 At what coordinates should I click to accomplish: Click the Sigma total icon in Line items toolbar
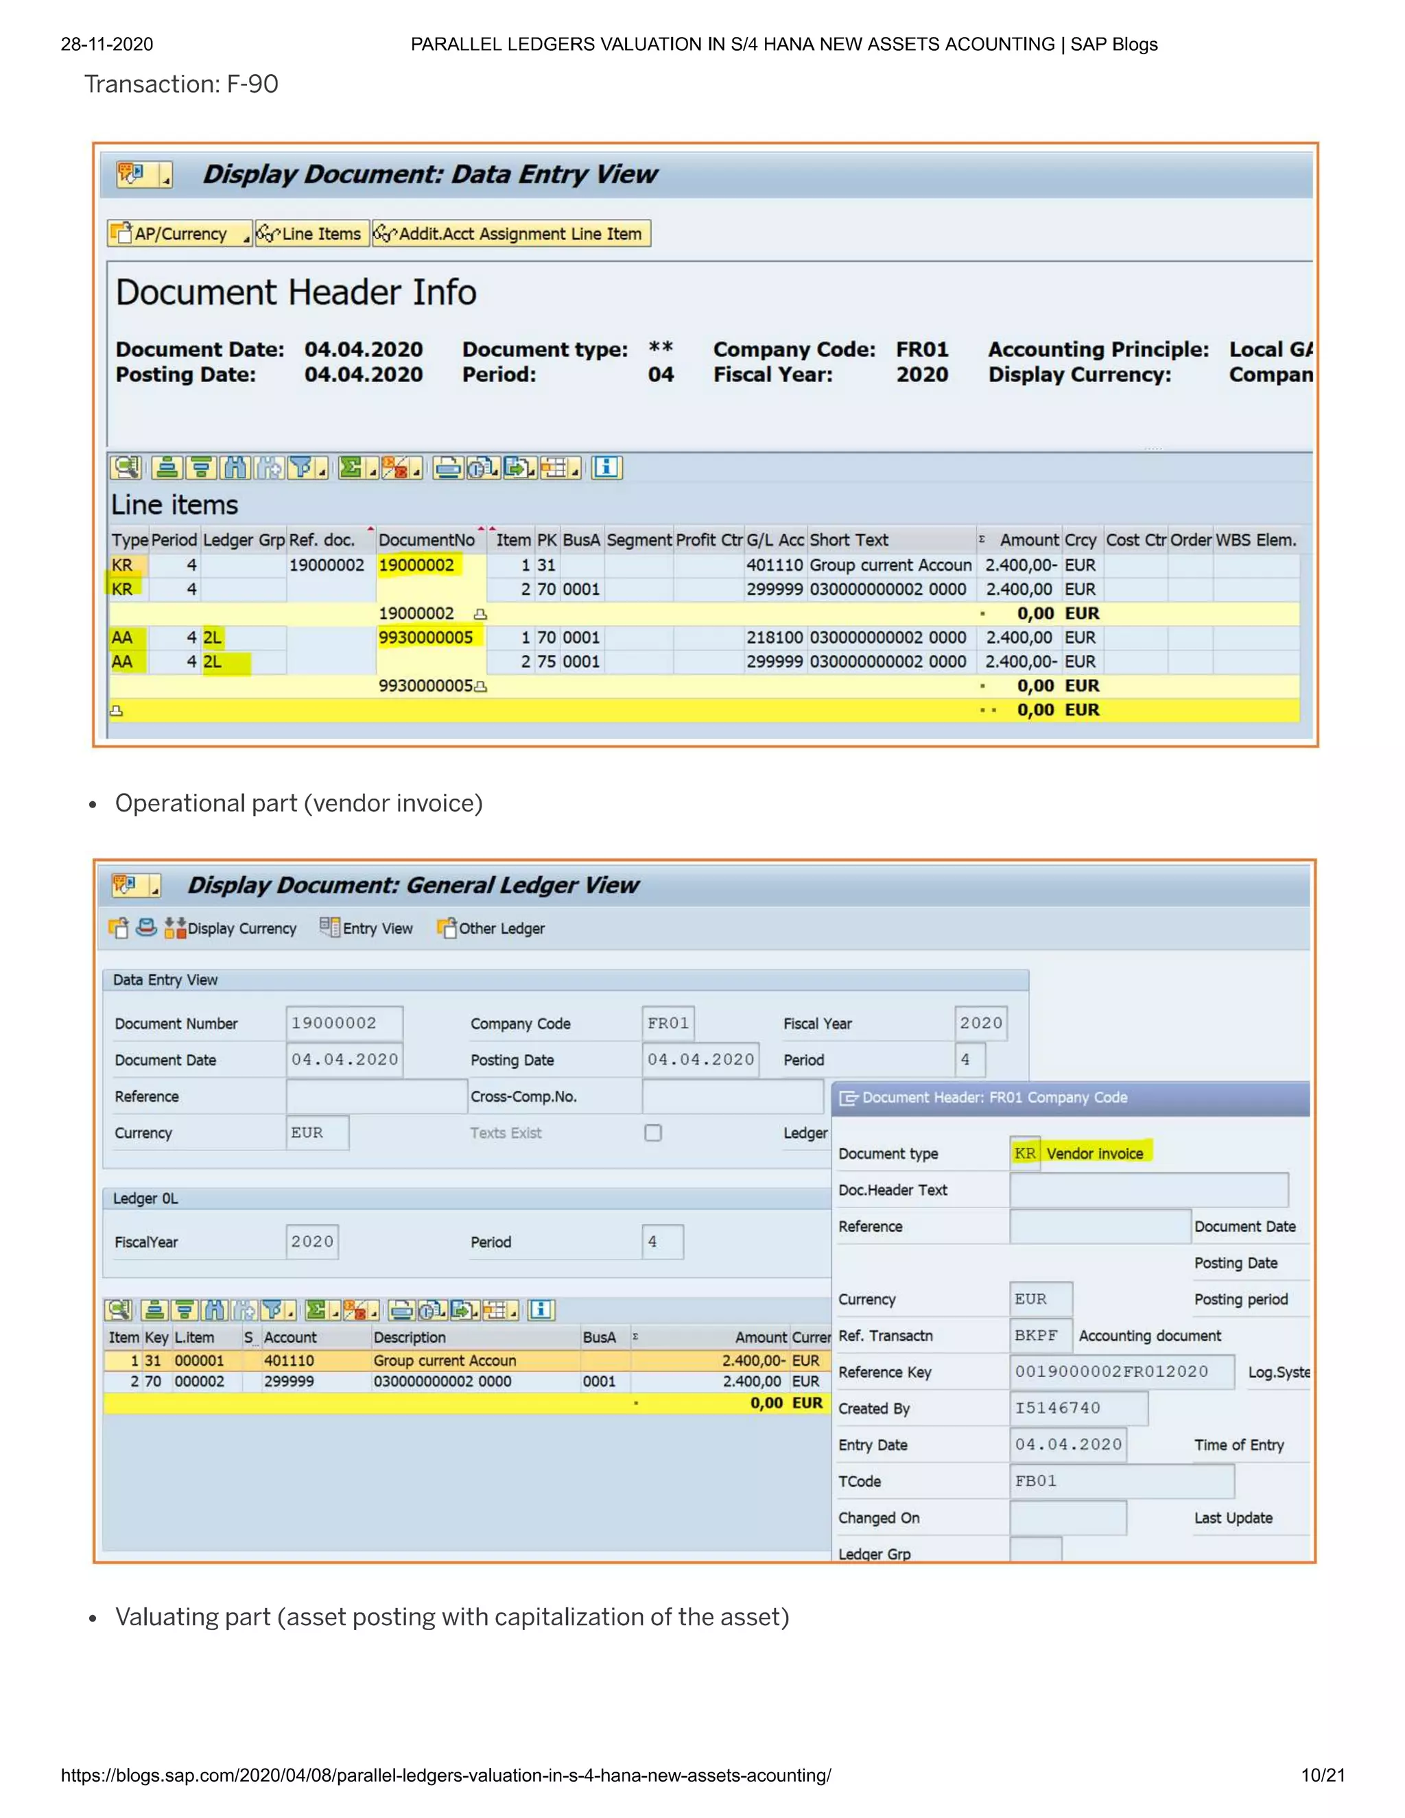click(351, 468)
